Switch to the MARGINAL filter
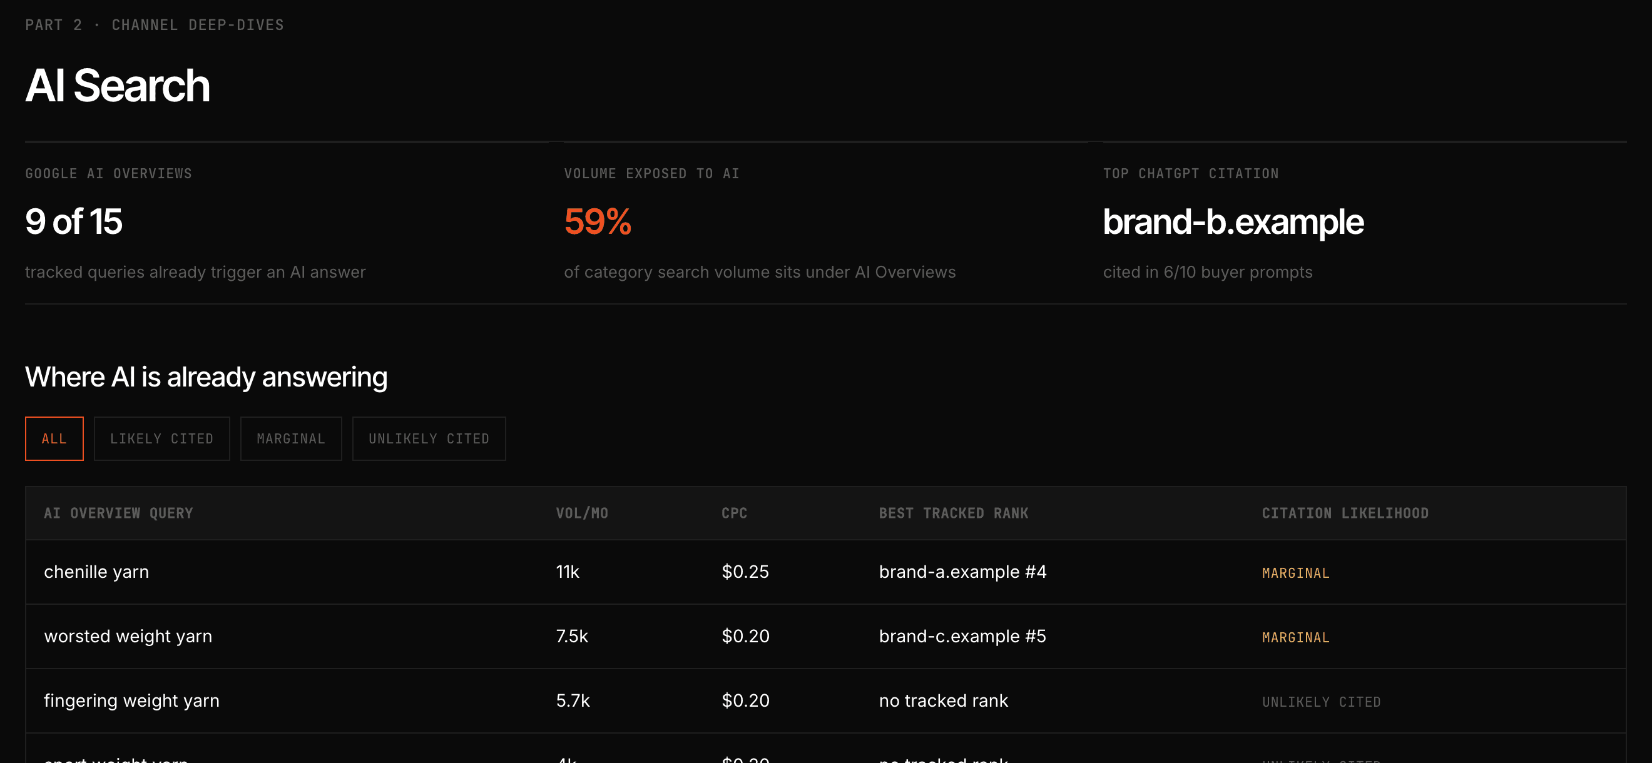 291,438
